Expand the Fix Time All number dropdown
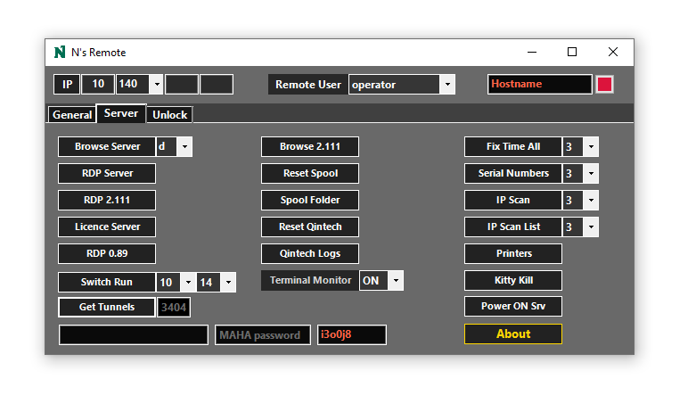 (x=591, y=146)
